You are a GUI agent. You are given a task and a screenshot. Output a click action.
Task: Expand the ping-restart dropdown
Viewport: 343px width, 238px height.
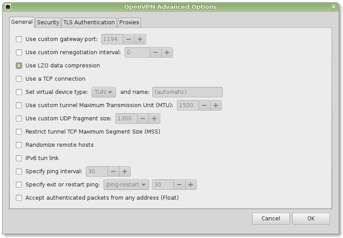coord(126,185)
